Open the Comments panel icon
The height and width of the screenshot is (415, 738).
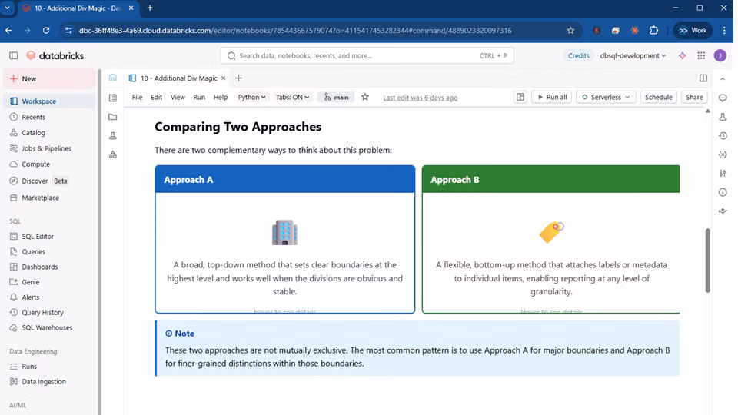723,98
